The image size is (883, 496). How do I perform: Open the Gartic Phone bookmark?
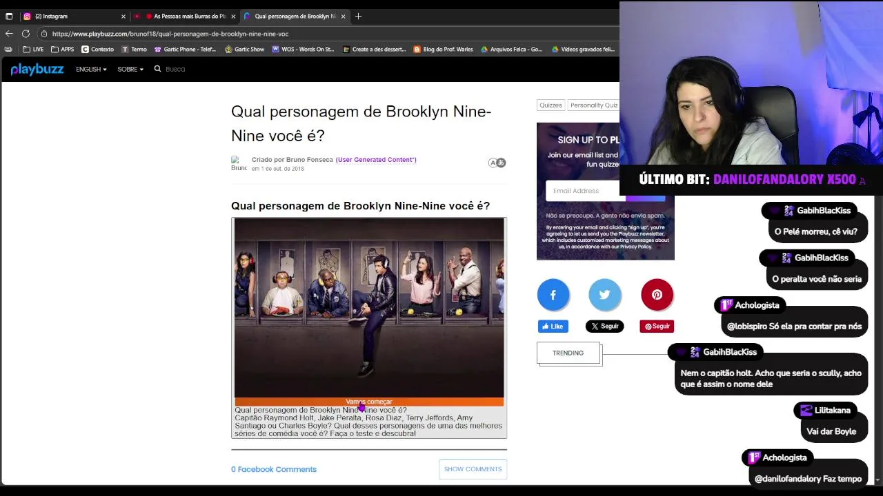[x=185, y=49]
